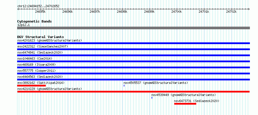Select the blue bar under nsv6474841
The width and height of the screenshot is (258, 115).
click(133, 55)
